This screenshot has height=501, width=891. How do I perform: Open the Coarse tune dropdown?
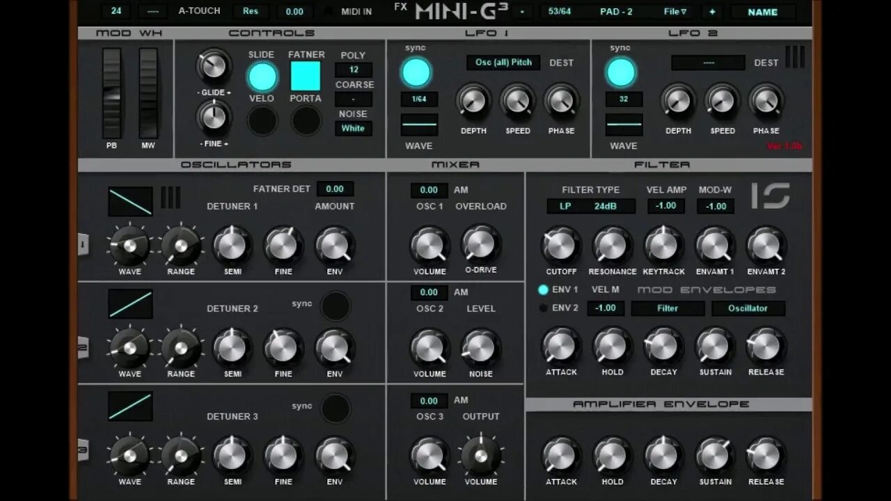353,100
